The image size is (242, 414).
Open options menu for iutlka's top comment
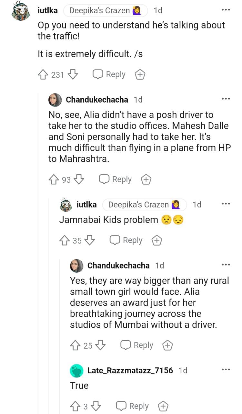tap(226, 10)
